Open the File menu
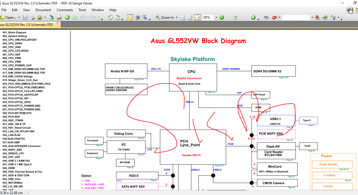This screenshot has width=358, height=195. (x=4, y=10)
